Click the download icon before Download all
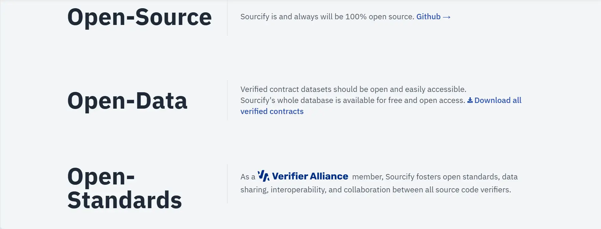The image size is (601, 229). click(470, 100)
